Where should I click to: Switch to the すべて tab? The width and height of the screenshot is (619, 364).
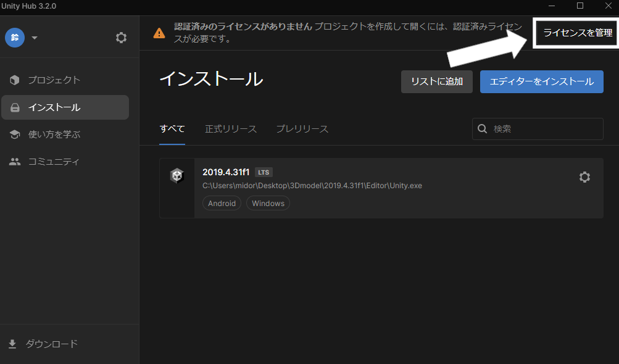point(172,129)
